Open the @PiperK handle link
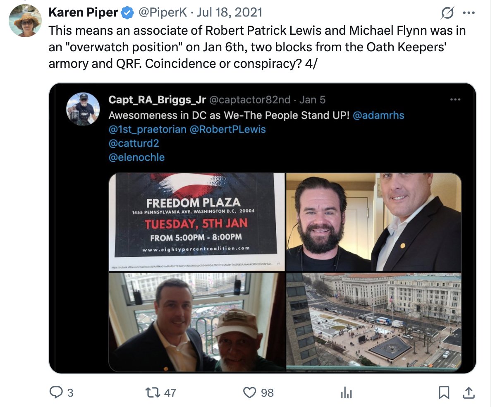Screen dimensions: 495x407 click(163, 13)
